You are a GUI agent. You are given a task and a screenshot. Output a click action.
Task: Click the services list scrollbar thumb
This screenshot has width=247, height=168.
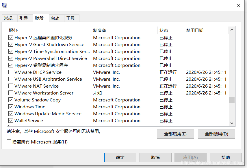pyautogui.click(x=232, y=100)
